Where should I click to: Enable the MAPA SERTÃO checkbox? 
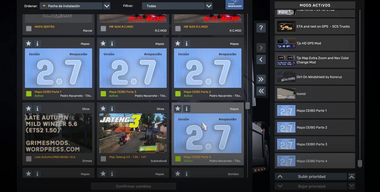coord(29,29)
